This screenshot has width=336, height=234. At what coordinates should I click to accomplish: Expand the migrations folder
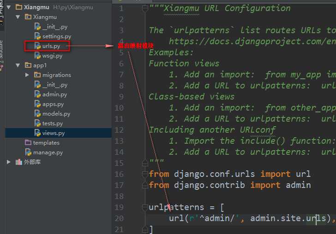tap(27, 75)
